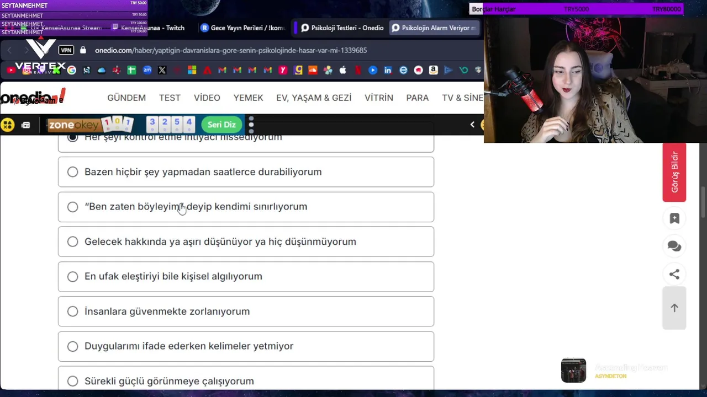This screenshot has height=397, width=707.
Task: Select 'Duygularımı ifade ederken kelimeler yetmiyor' radio
Action: [x=72, y=346]
